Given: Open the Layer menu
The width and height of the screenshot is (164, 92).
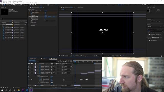Looking at the screenshot, I should click(15, 3).
